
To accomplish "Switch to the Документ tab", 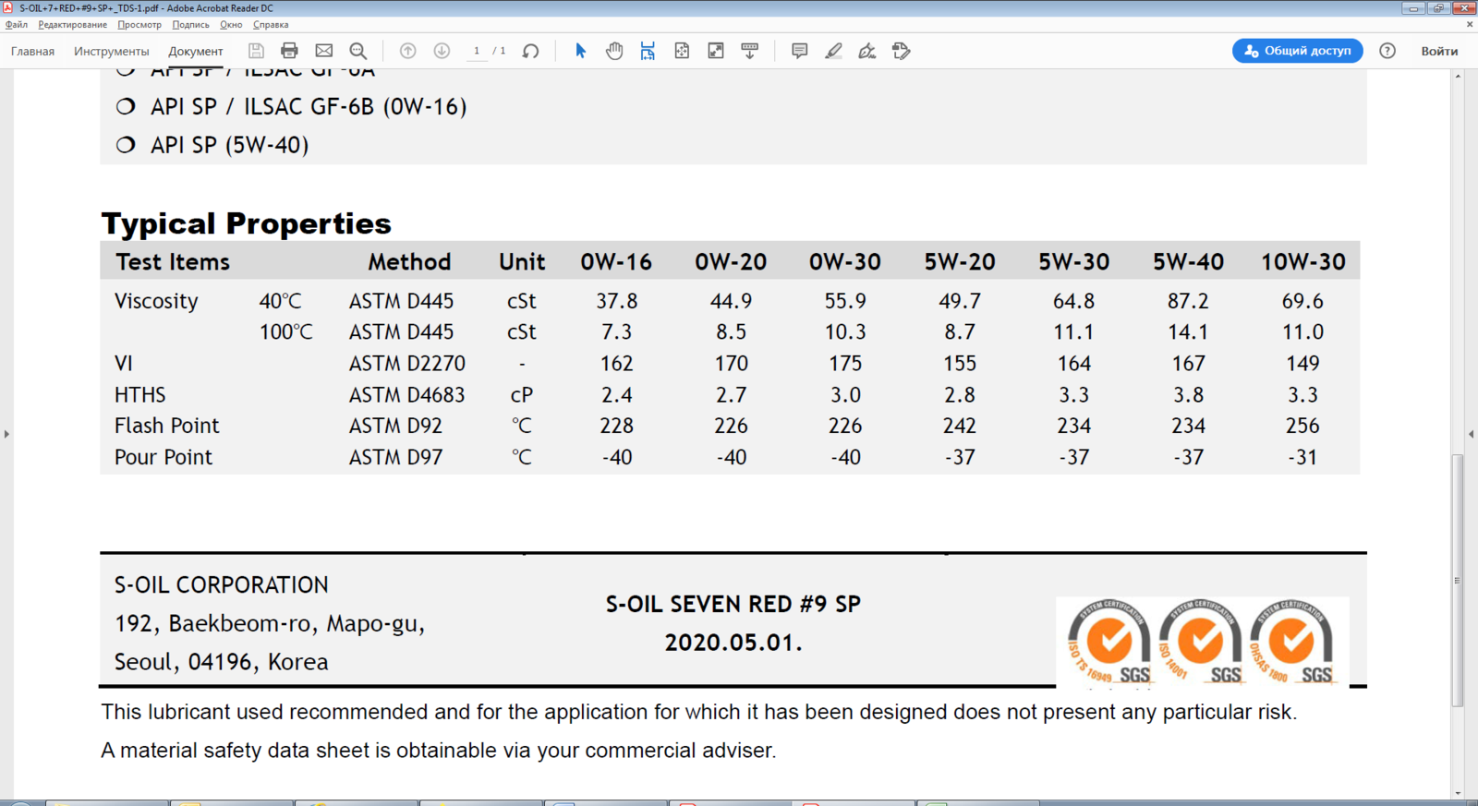I will (x=196, y=52).
